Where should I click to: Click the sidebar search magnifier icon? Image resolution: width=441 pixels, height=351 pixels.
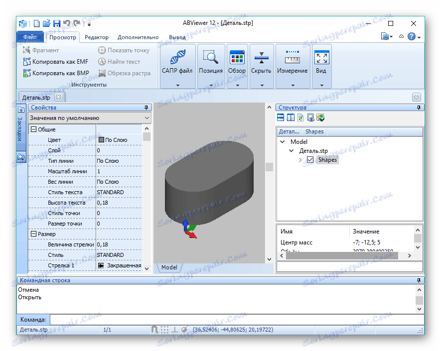pos(21,157)
